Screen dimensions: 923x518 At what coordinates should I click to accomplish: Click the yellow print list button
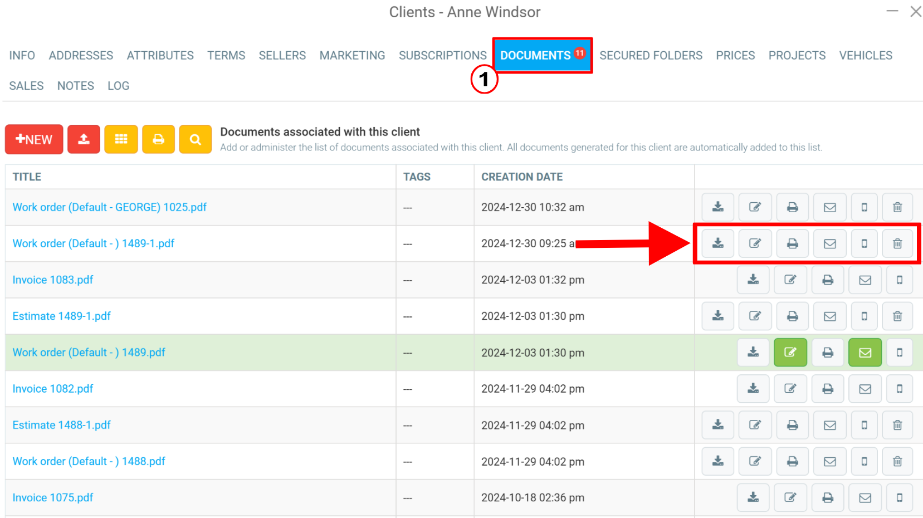(158, 139)
